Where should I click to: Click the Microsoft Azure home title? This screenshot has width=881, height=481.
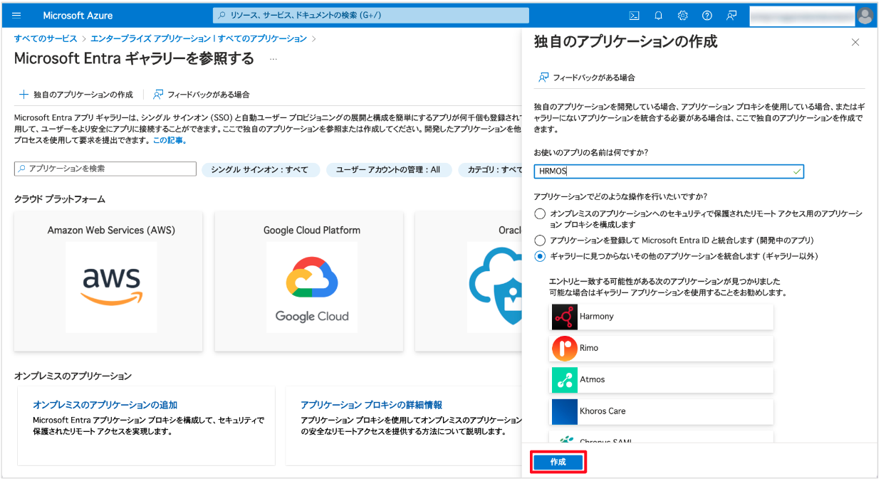click(x=78, y=16)
